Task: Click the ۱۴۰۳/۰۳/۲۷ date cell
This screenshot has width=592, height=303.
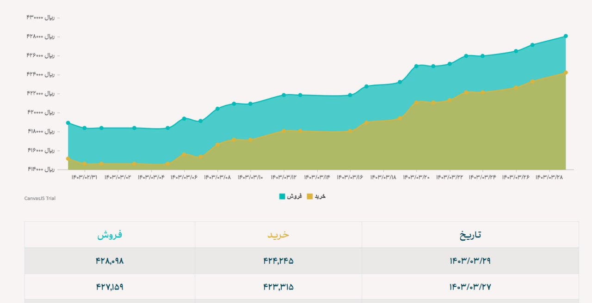Action: coord(470,287)
